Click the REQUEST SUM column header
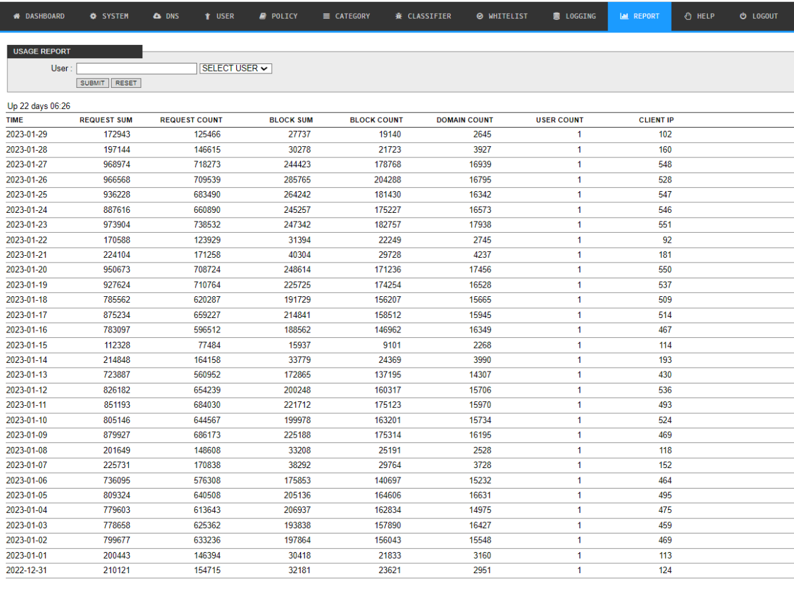794x595 pixels. click(x=106, y=120)
